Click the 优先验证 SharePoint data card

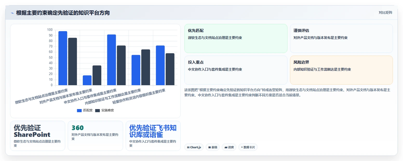tap(38, 136)
